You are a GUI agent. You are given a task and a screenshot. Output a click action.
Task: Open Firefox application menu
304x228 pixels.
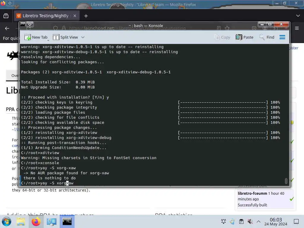coord(297,28)
